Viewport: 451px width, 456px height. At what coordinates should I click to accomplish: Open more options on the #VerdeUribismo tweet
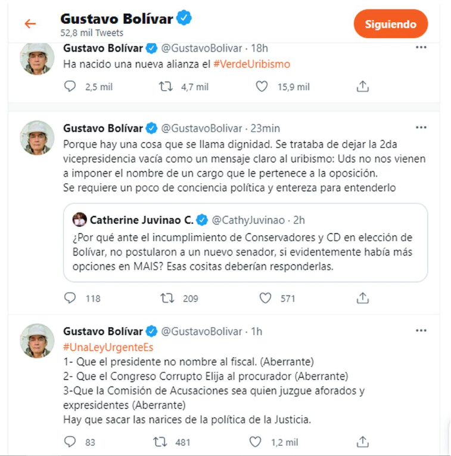[421, 48]
